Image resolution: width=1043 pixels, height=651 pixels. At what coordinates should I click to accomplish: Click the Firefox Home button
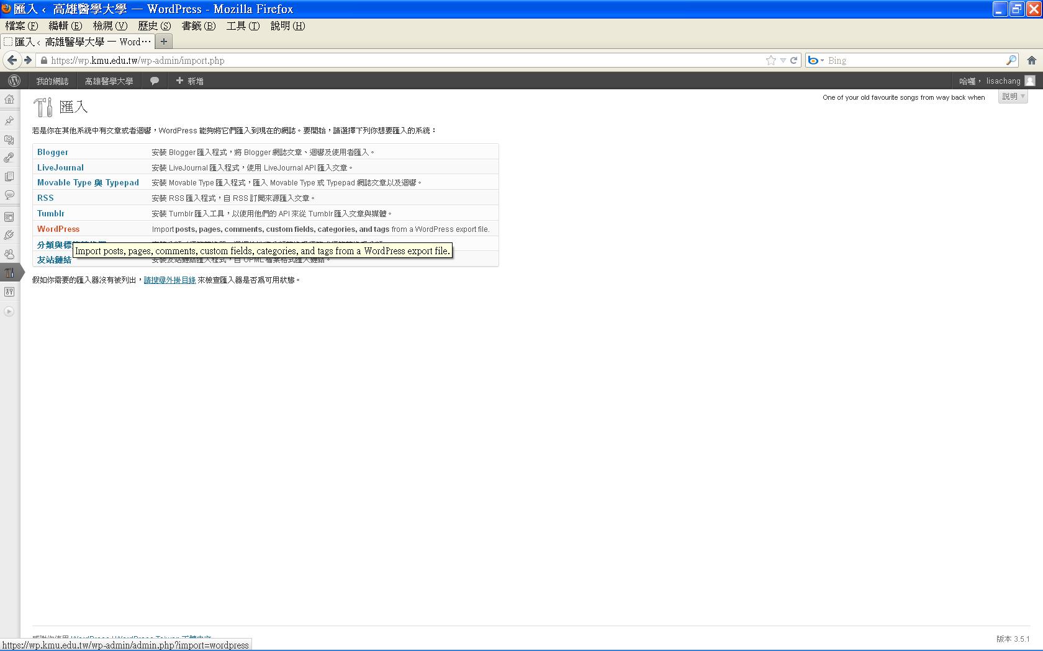[1032, 60]
